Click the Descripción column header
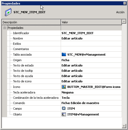Screen dimensions: 128x130 [x=31, y=22]
